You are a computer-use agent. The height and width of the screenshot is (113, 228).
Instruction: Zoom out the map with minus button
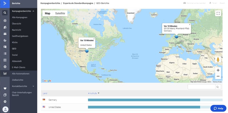click(x=218, y=76)
